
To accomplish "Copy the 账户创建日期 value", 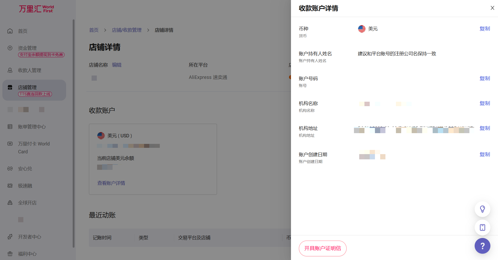I will pyautogui.click(x=485, y=154).
